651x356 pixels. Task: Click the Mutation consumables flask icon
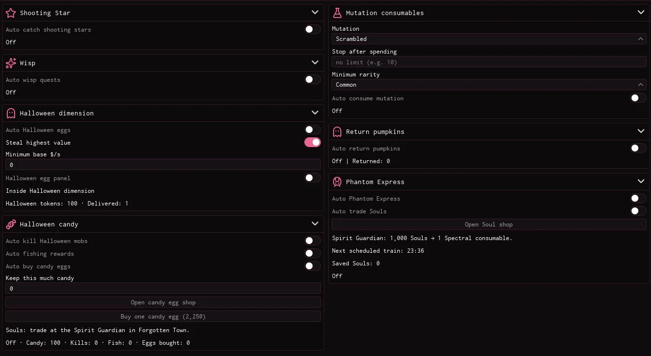coord(337,13)
